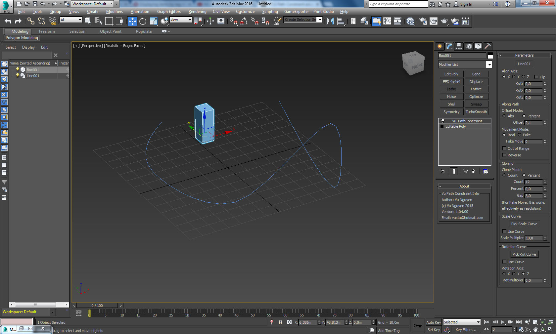Expand the Editable Poly stack entry
The image size is (556, 334).
pyautogui.click(x=442, y=126)
